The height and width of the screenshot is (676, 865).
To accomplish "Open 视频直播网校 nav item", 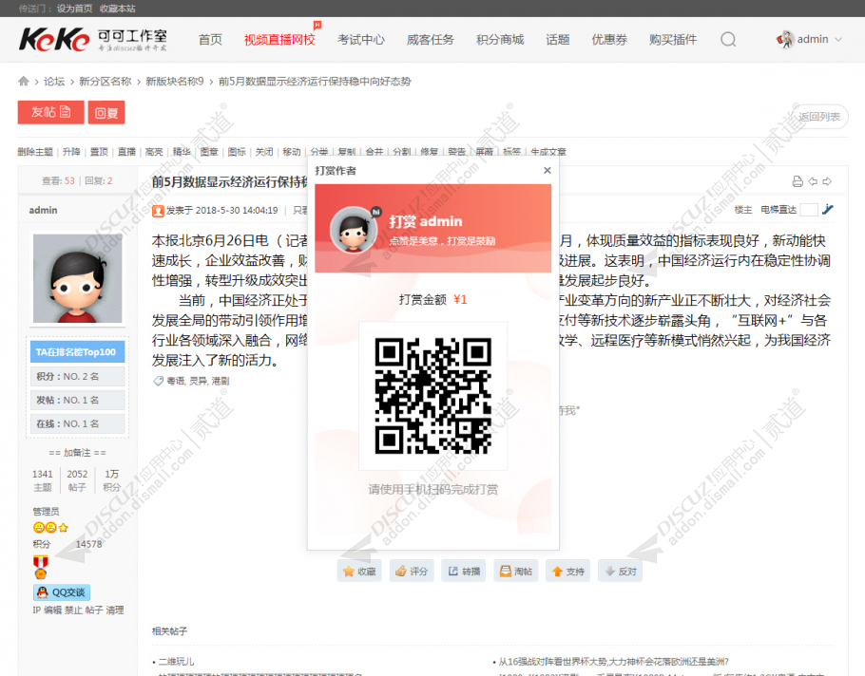I will 279,40.
